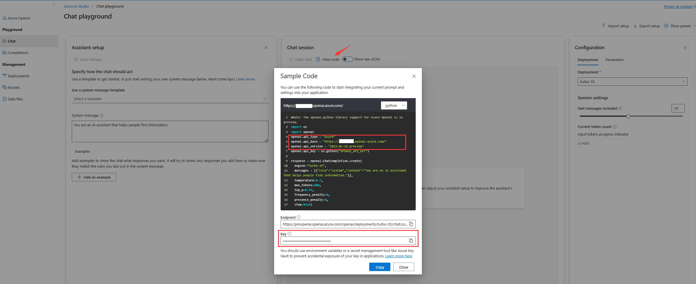Close the Configuration panel
Screen dimensions: 696x284
685,48
